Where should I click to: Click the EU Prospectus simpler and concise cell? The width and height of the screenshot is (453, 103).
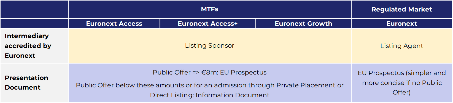[x=402, y=83]
